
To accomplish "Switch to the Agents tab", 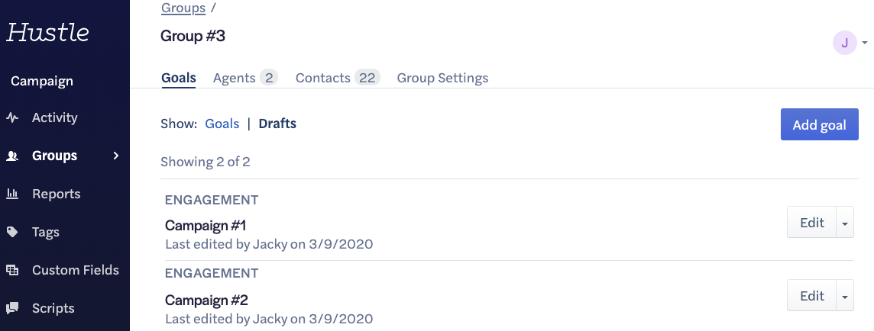I will (245, 78).
